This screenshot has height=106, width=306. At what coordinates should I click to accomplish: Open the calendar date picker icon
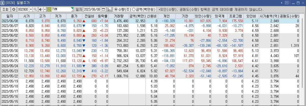click(x=104, y=9)
